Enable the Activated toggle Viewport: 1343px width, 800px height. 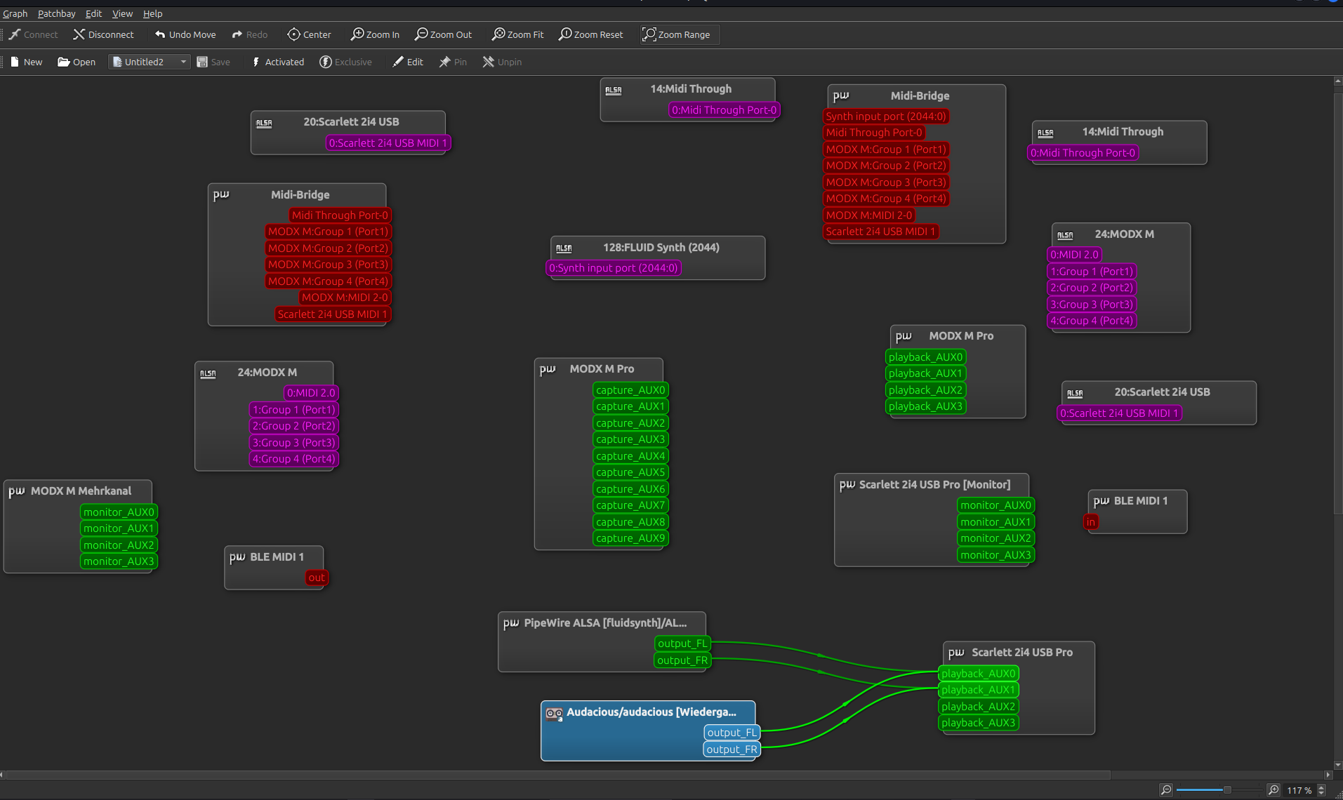point(277,62)
